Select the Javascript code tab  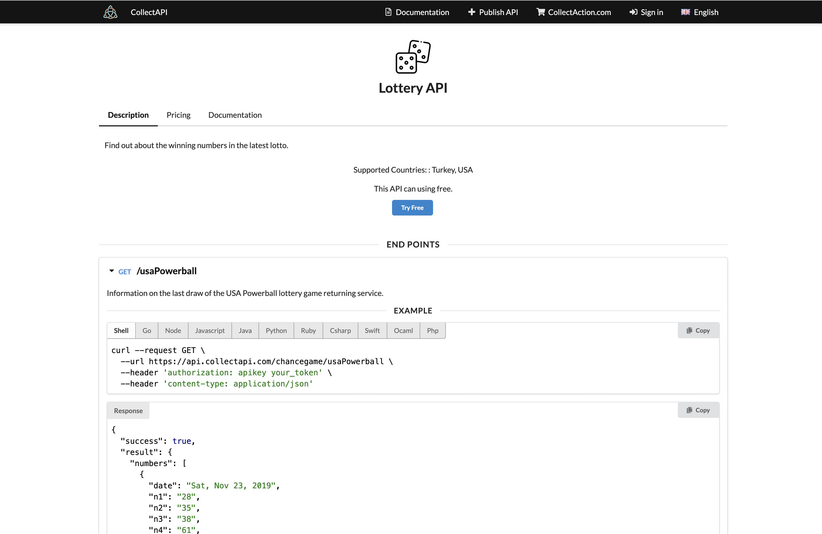[210, 330]
